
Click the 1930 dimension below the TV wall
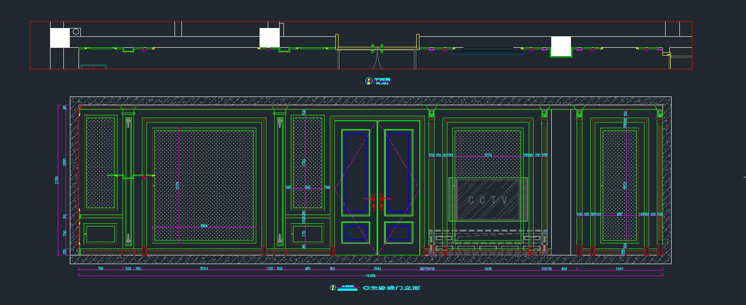tap(488, 269)
